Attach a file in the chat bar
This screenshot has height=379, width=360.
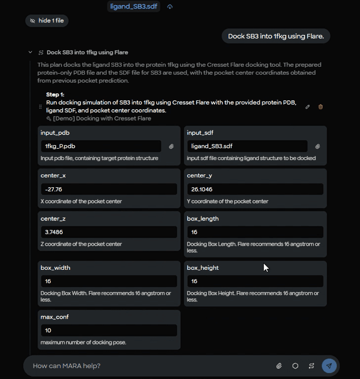click(x=279, y=366)
